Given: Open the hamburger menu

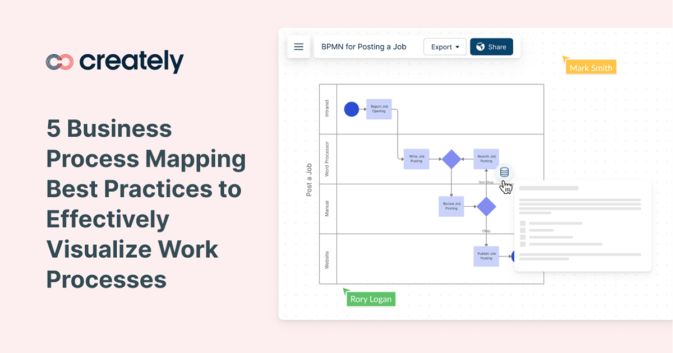Looking at the screenshot, I should coord(298,47).
